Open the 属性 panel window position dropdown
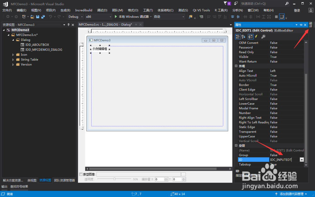This screenshot has height=197, width=315. [x=296, y=25]
